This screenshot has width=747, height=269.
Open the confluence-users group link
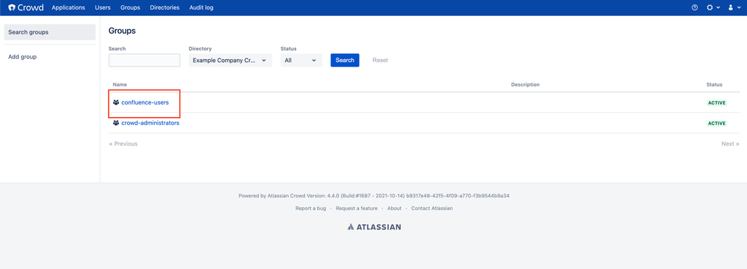145,102
